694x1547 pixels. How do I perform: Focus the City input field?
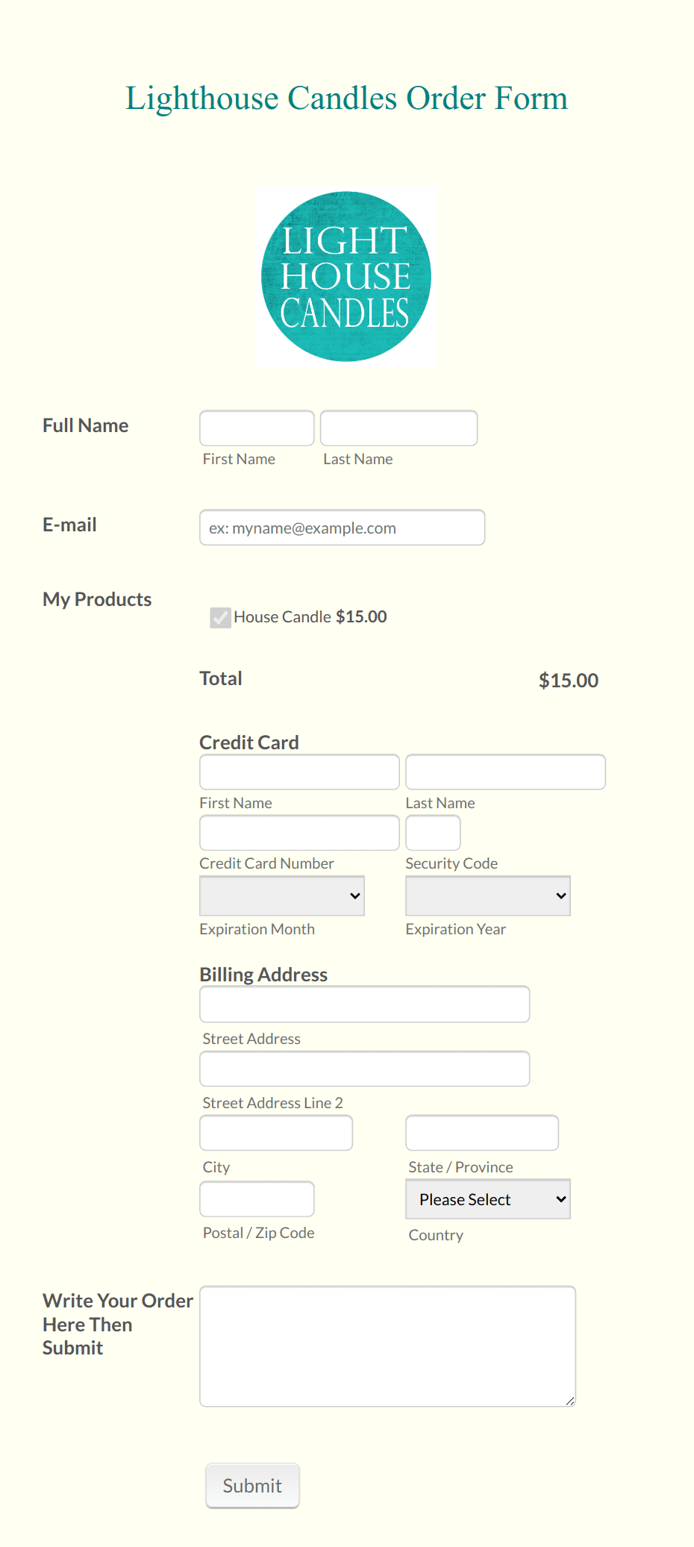tap(276, 1133)
